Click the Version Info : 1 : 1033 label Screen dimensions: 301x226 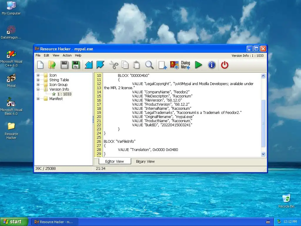coord(248,56)
